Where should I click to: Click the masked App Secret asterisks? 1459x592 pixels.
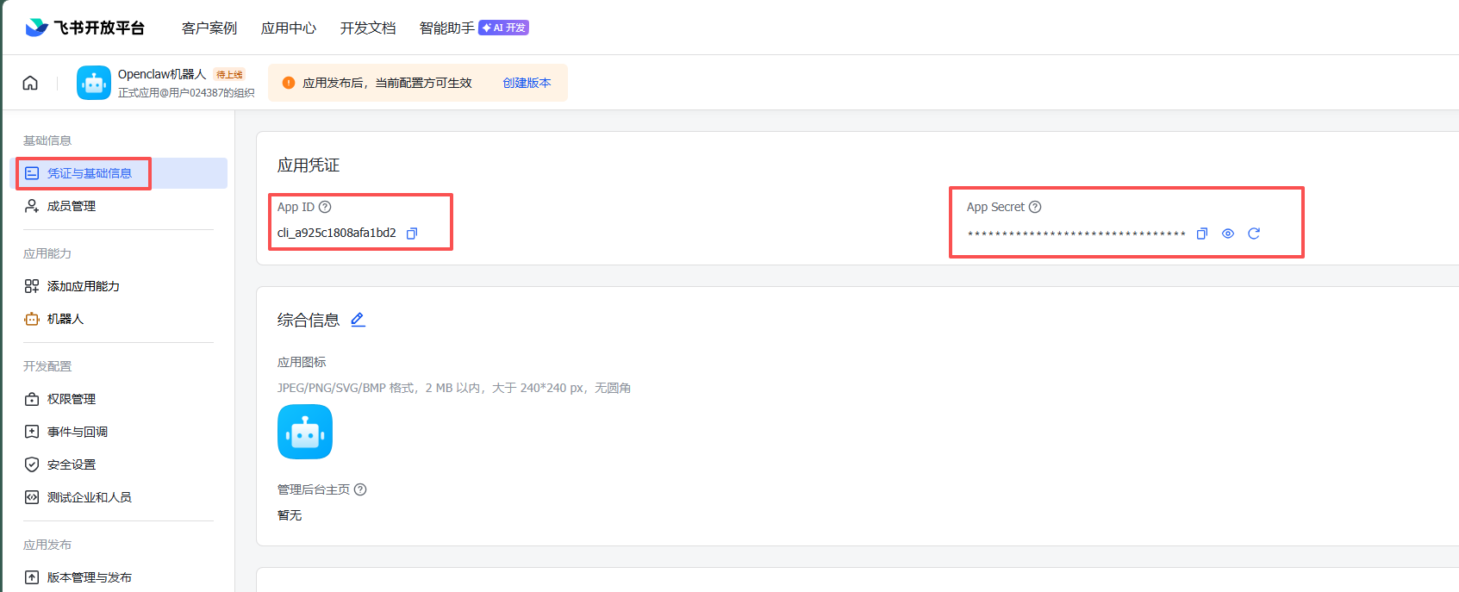point(1076,234)
